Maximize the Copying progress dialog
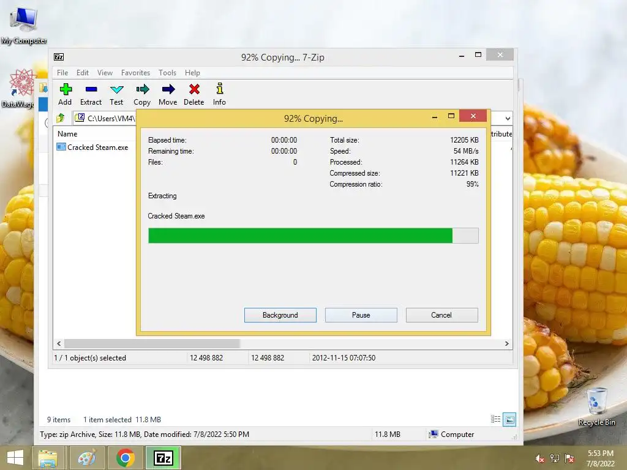 point(451,116)
